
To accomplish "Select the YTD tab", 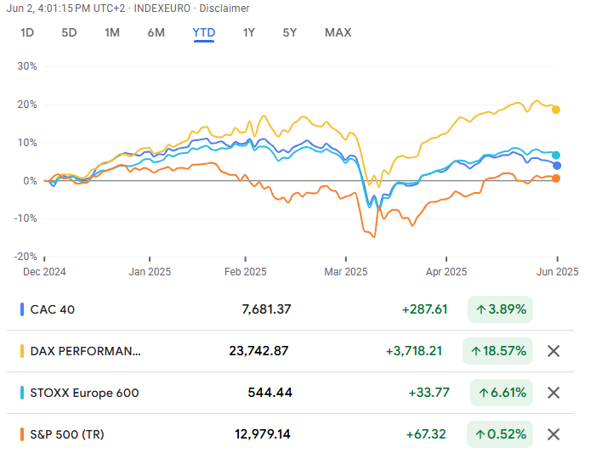I will 204,32.
